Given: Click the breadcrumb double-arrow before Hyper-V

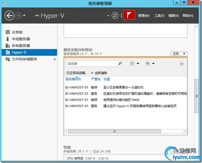Looking at the screenshot, I should point(37,16).
